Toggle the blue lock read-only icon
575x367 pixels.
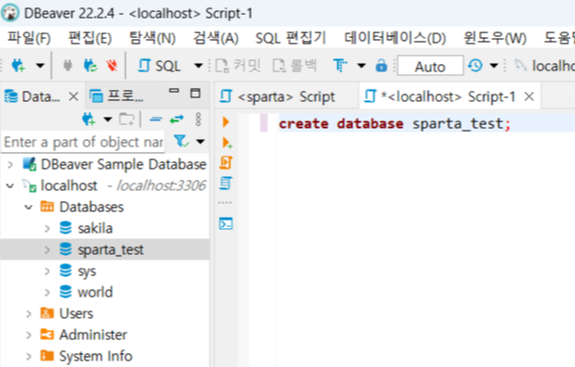point(381,65)
